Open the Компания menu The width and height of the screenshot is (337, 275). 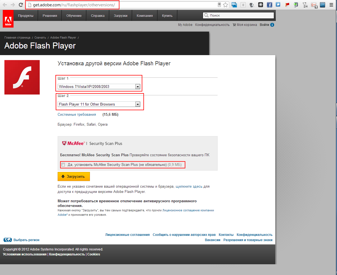[145, 16]
